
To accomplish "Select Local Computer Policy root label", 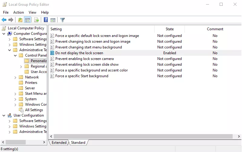I will pos(26,28).
